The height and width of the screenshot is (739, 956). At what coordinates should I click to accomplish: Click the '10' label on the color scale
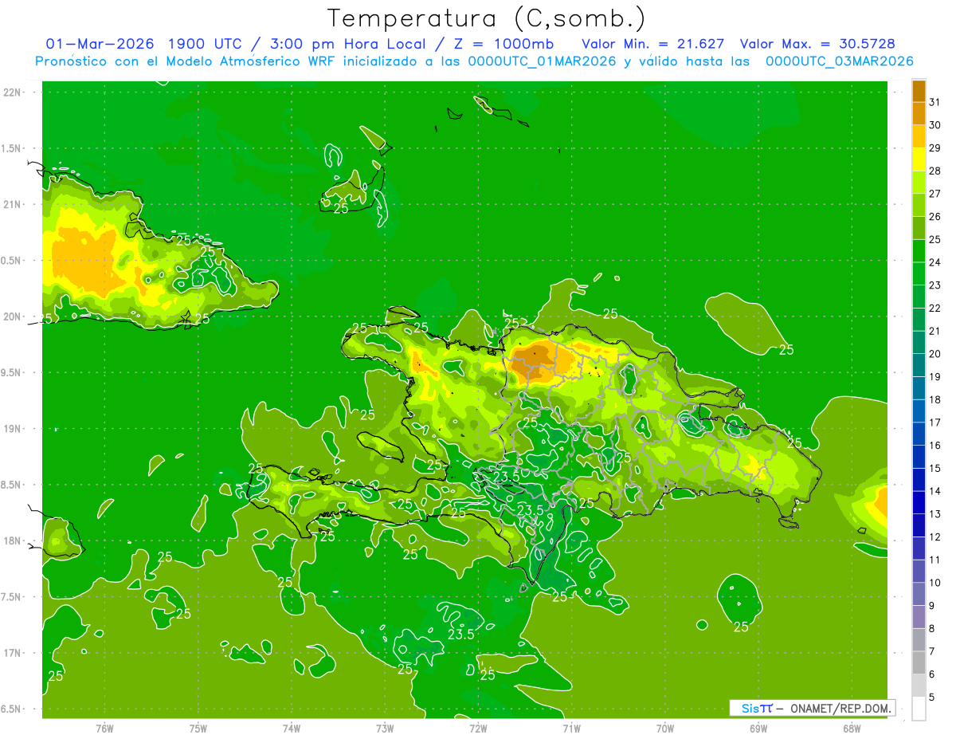click(935, 583)
